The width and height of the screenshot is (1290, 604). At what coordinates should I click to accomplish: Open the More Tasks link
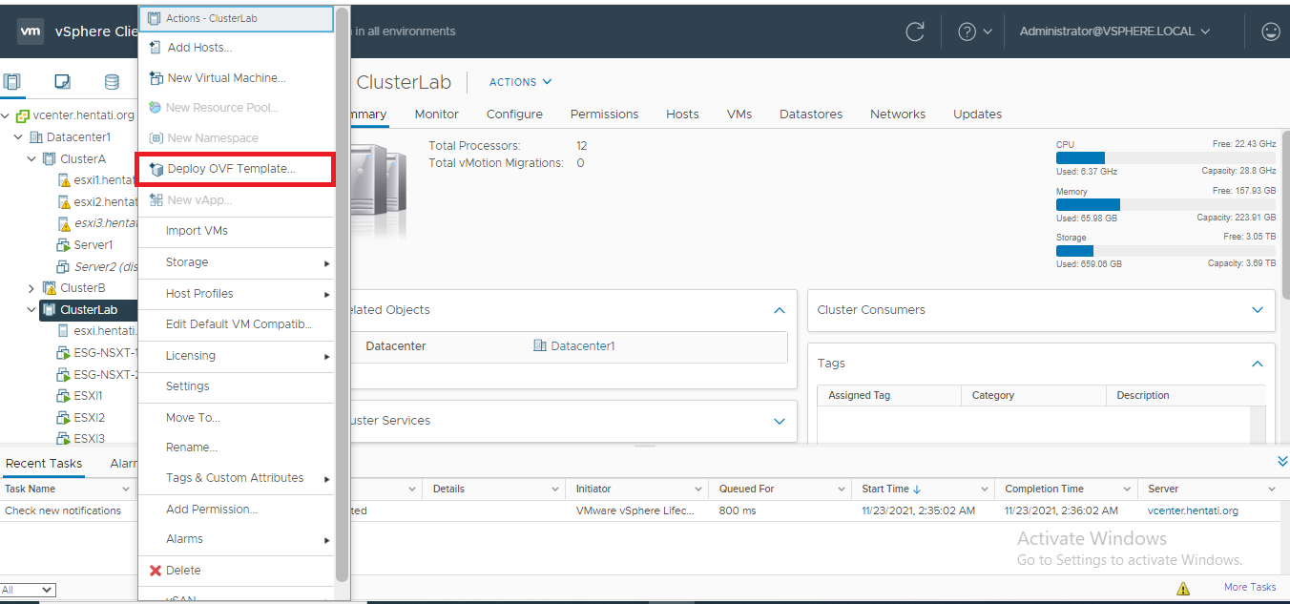1250,588
